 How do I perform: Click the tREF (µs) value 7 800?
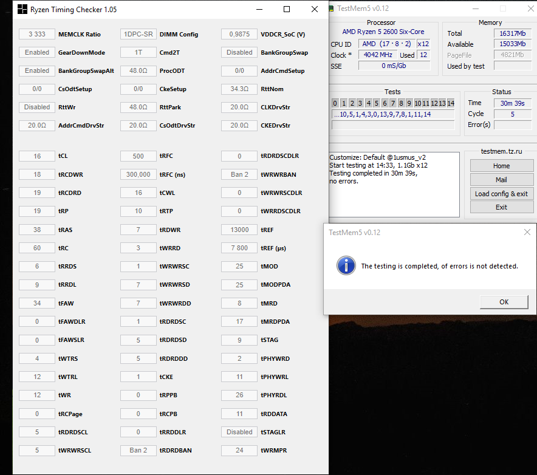pos(239,248)
